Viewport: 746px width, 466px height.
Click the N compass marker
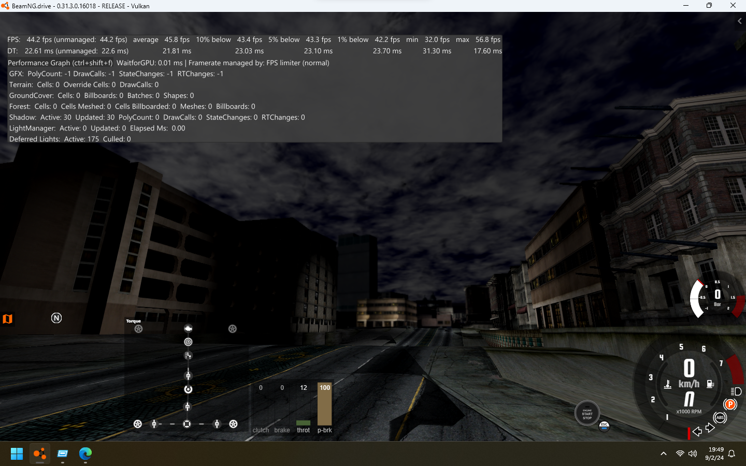coord(56,318)
